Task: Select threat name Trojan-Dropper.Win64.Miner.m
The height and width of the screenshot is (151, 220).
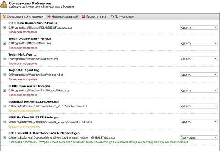Action: (30, 39)
